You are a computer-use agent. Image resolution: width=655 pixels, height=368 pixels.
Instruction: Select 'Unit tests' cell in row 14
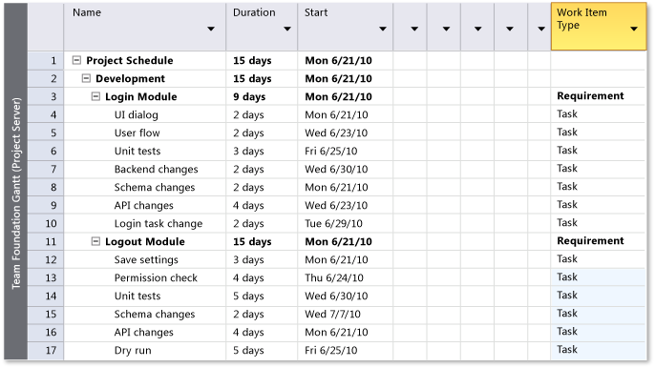pos(137,296)
